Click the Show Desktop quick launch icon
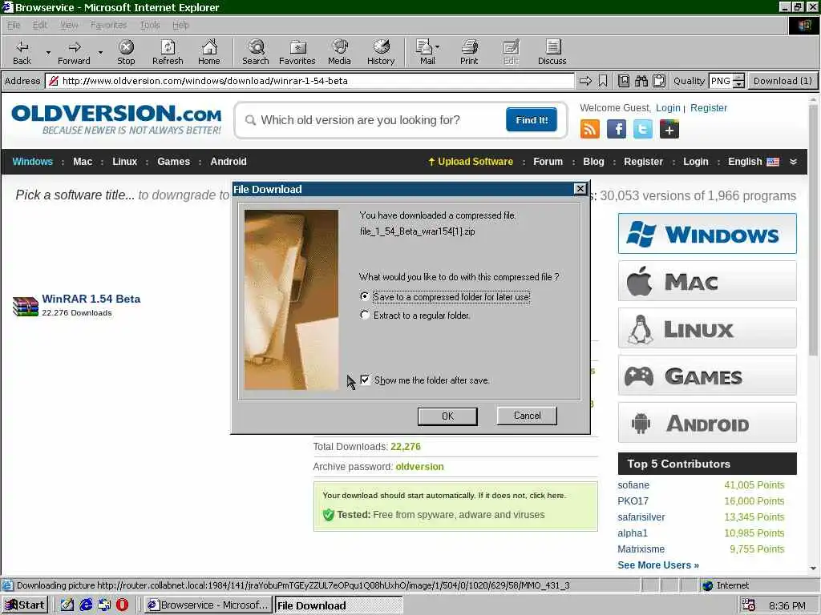Image resolution: width=821 pixels, height=615 pixels. click(x=67, y=605)
